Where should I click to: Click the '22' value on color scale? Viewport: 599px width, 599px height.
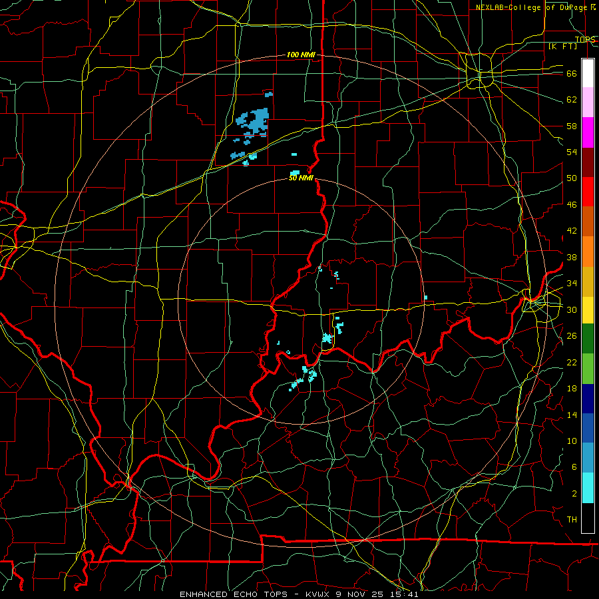572,362
